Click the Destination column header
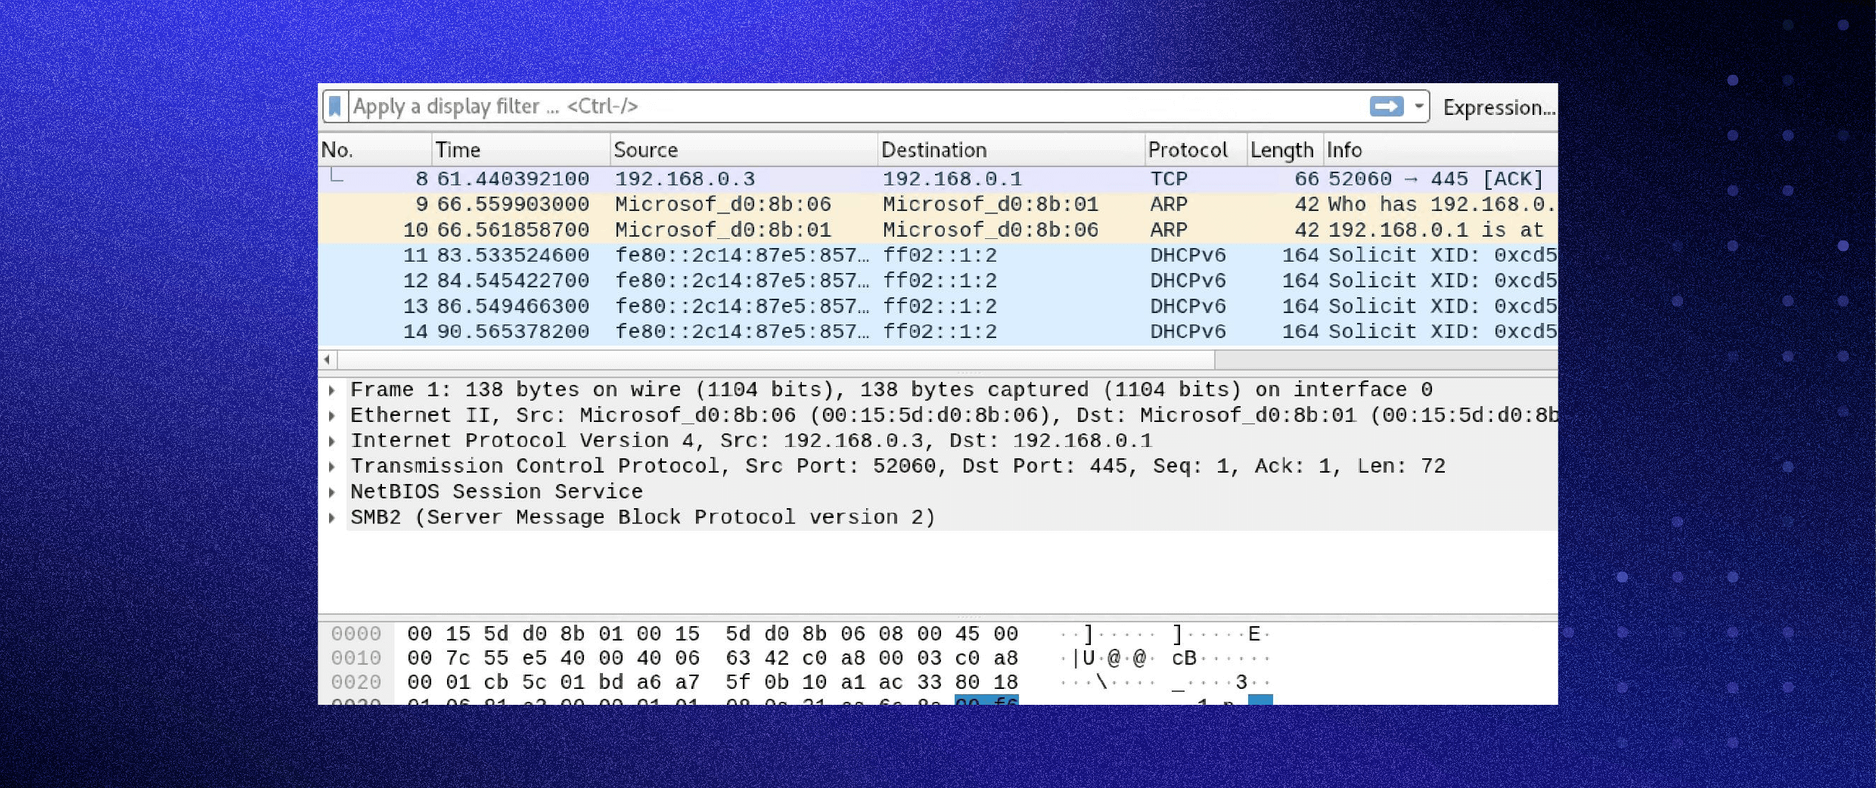This screenshot has width=1876, height=788. 933,150
